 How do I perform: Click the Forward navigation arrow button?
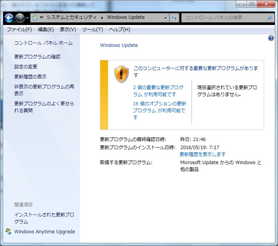20,18
